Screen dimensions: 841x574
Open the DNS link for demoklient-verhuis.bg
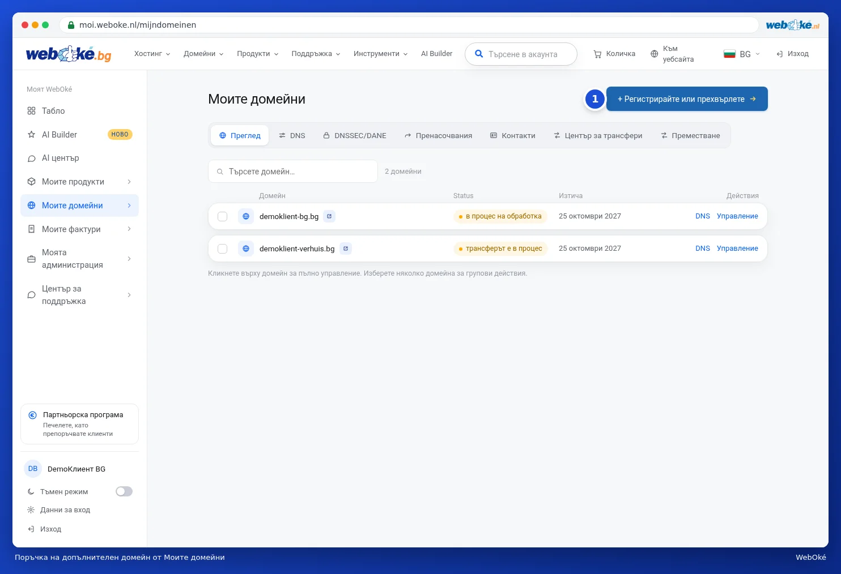coord(703,249)
